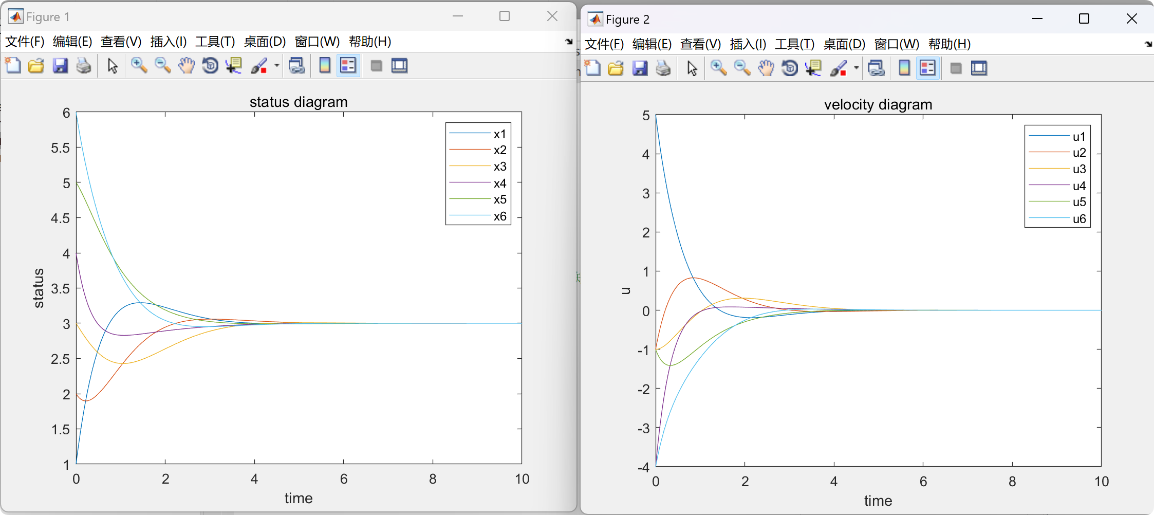Open the brush tool dropdown in Figure 1
This screenshot has width=1154, height=515.
coord(276,66)
